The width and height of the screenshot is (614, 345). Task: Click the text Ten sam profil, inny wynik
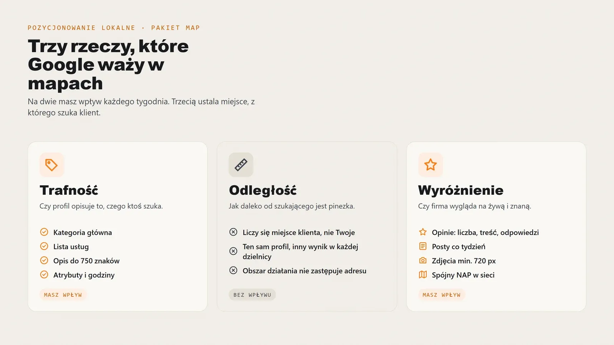[300, 251]
